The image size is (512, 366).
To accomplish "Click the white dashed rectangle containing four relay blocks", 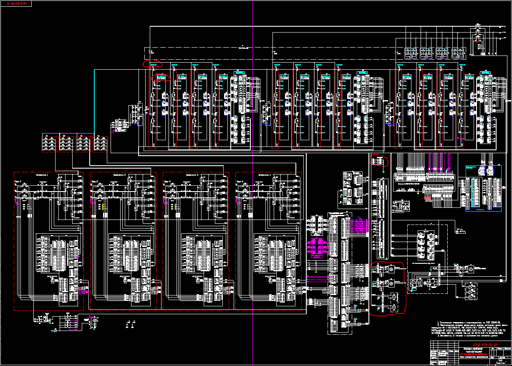I will click(427, 242).
